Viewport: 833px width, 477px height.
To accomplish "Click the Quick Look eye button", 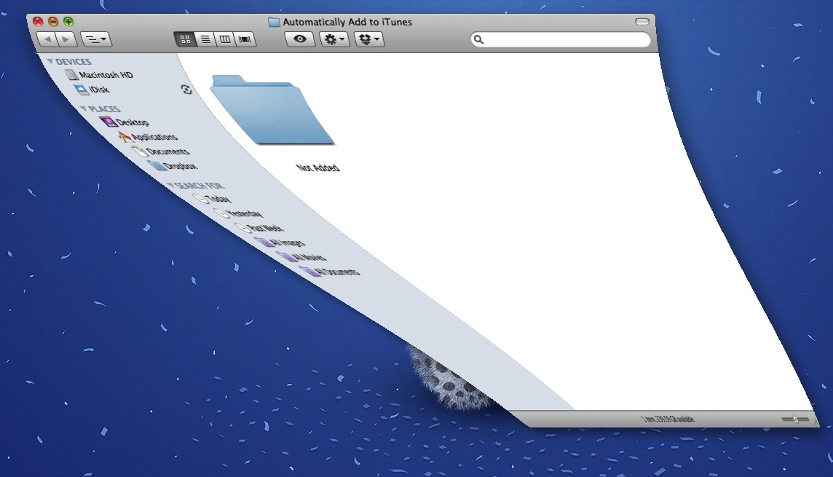I will (x=300, y=39).
